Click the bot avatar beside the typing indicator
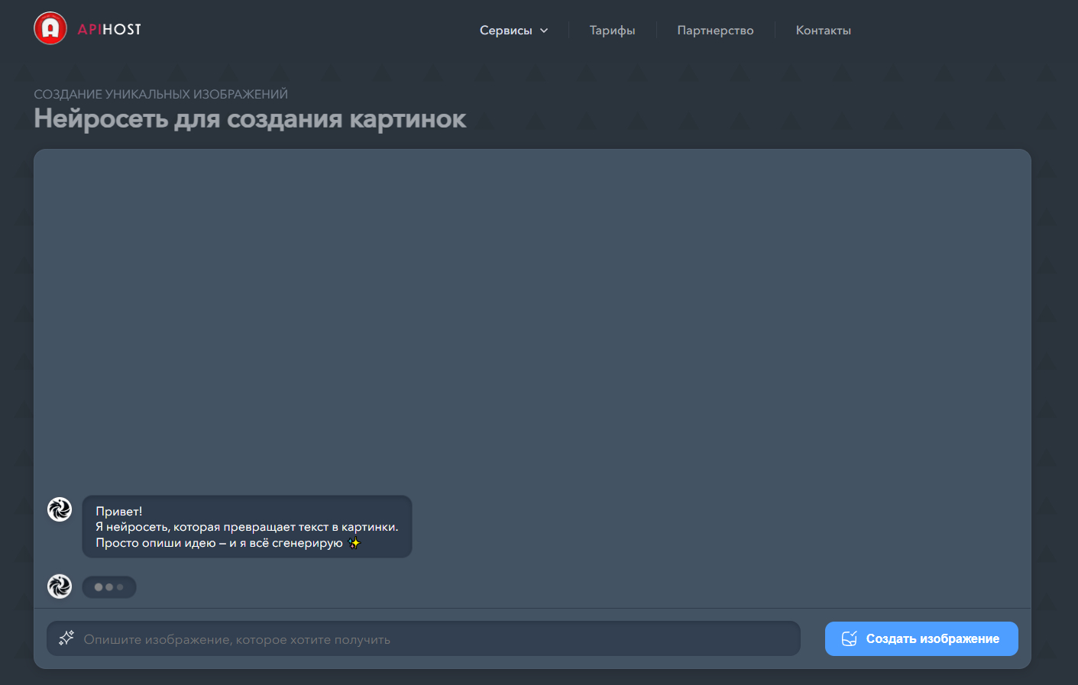Viewport: 1078px width, 685px height. [x=60, y=586]
